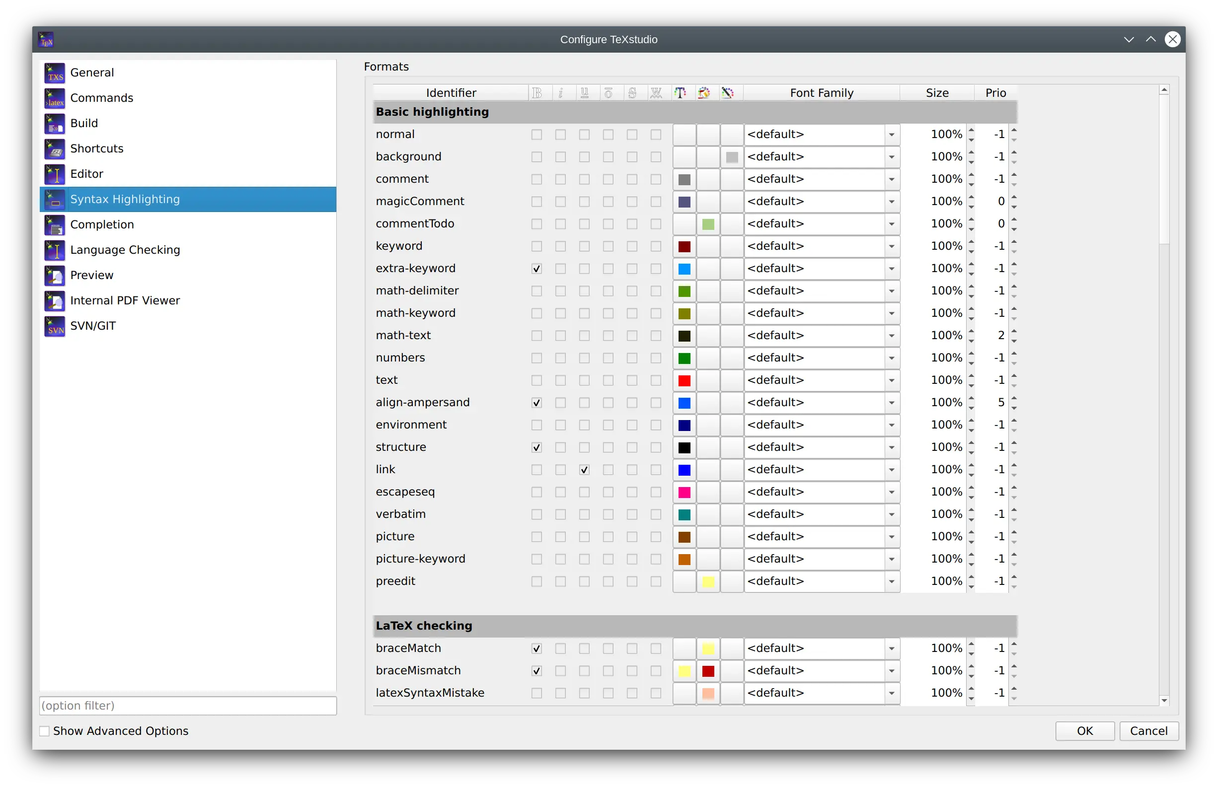
Task: Switch to the Completion settings page
Action: tap(102, 224)
